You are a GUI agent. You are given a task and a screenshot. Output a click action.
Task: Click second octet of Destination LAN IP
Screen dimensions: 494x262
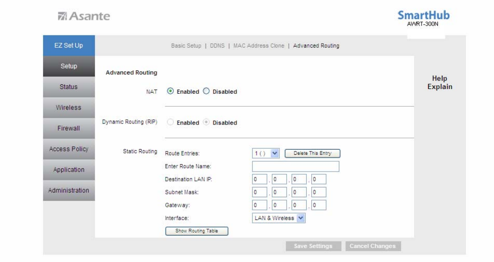tap(279, 179)
